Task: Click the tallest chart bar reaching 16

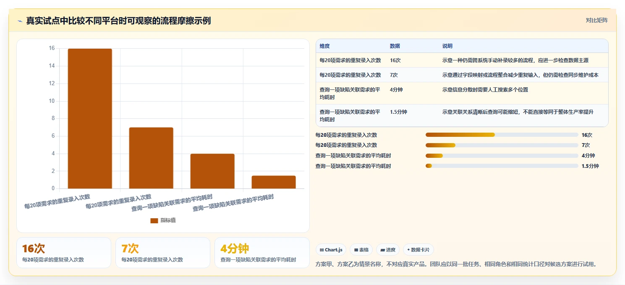Action: pyautogui.click(x=90, y=118)
